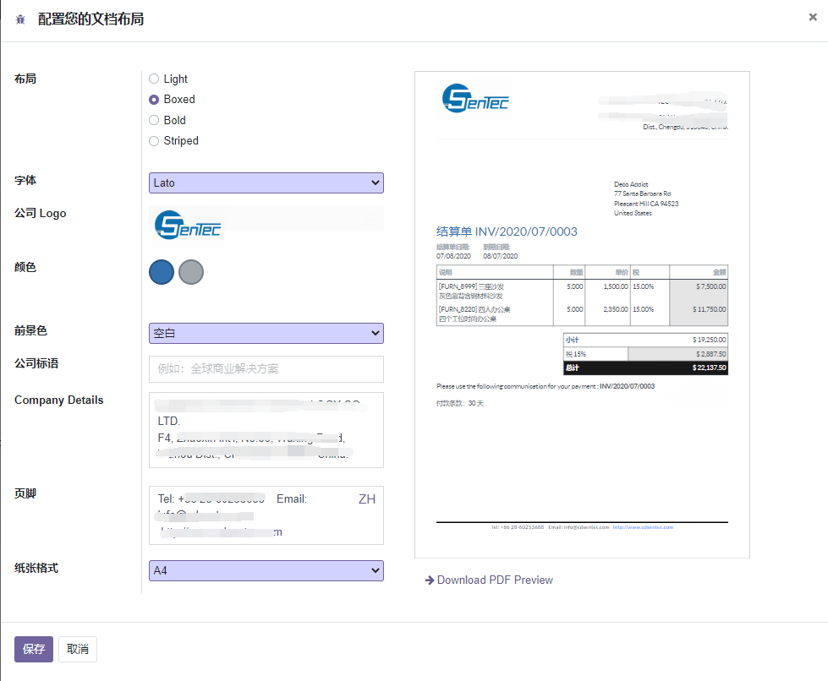828x681 pixels.
Task: Click the SenTec company logo image
Action: [188, 226]
